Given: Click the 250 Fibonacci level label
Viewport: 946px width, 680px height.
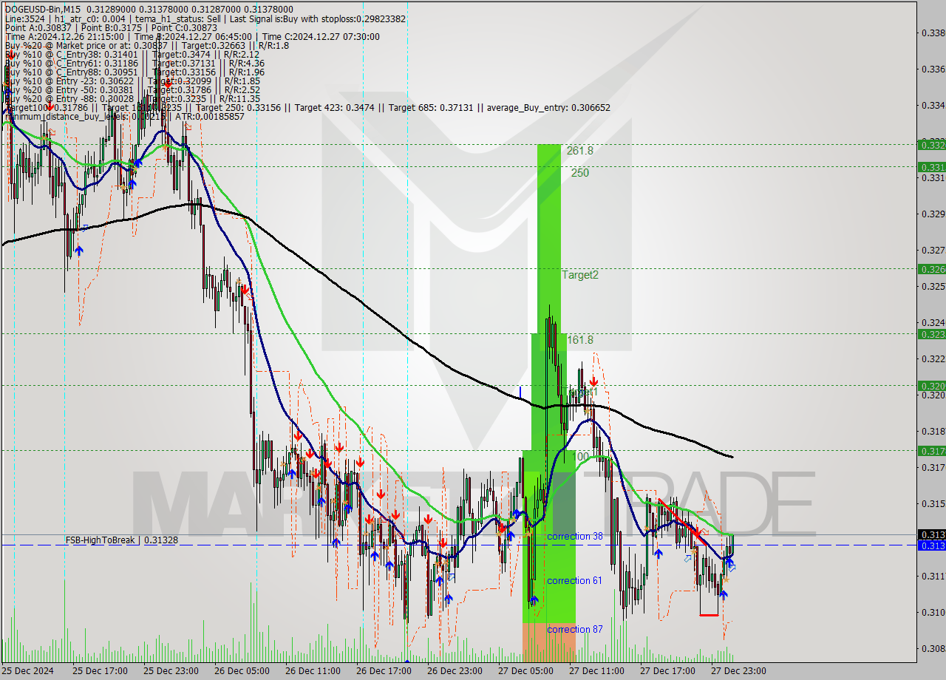Looking at the screenshot, I should click(580, 172).
